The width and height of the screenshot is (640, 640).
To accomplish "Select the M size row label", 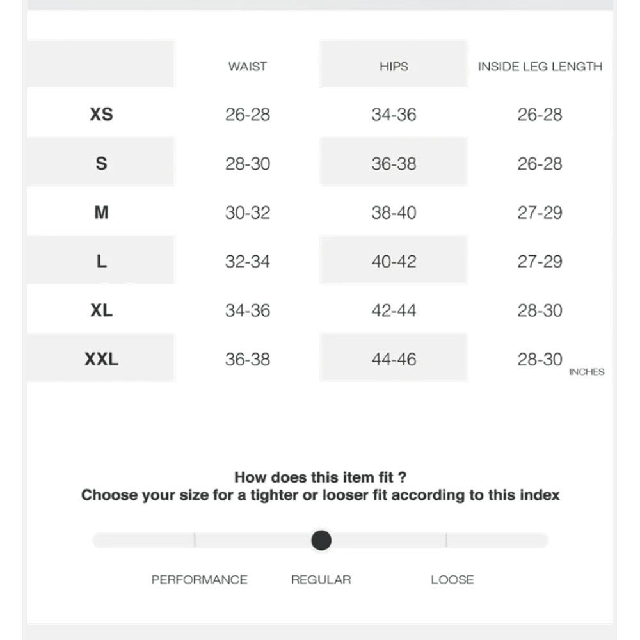I will (101, 212).
